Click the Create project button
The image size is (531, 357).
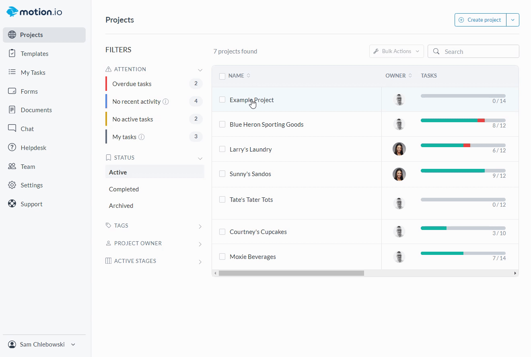(480, 20)
